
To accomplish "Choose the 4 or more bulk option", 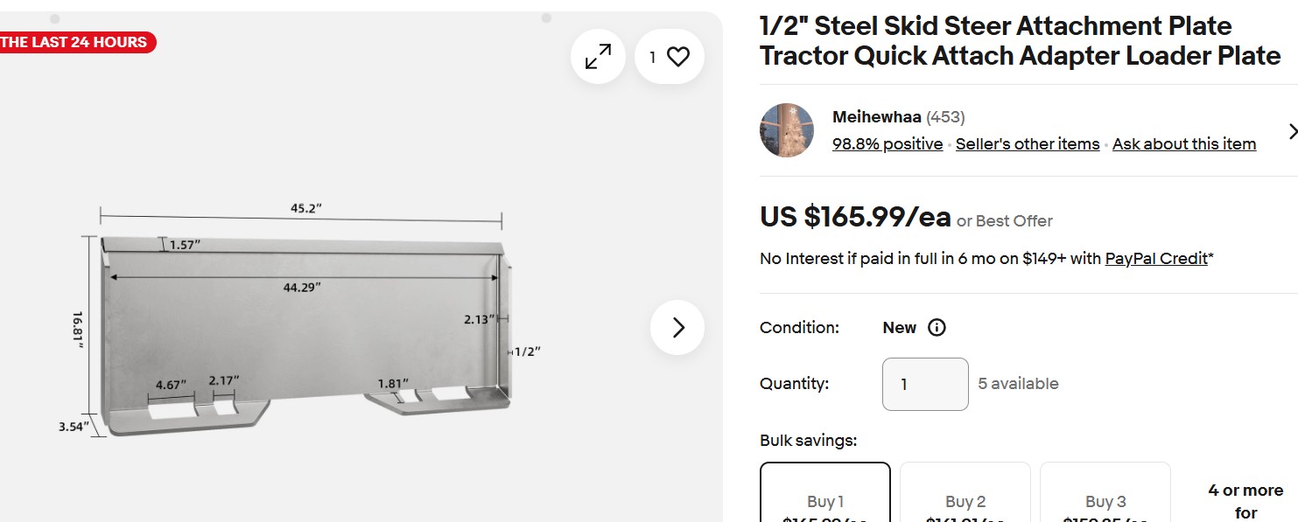I will pos(1245,500).
